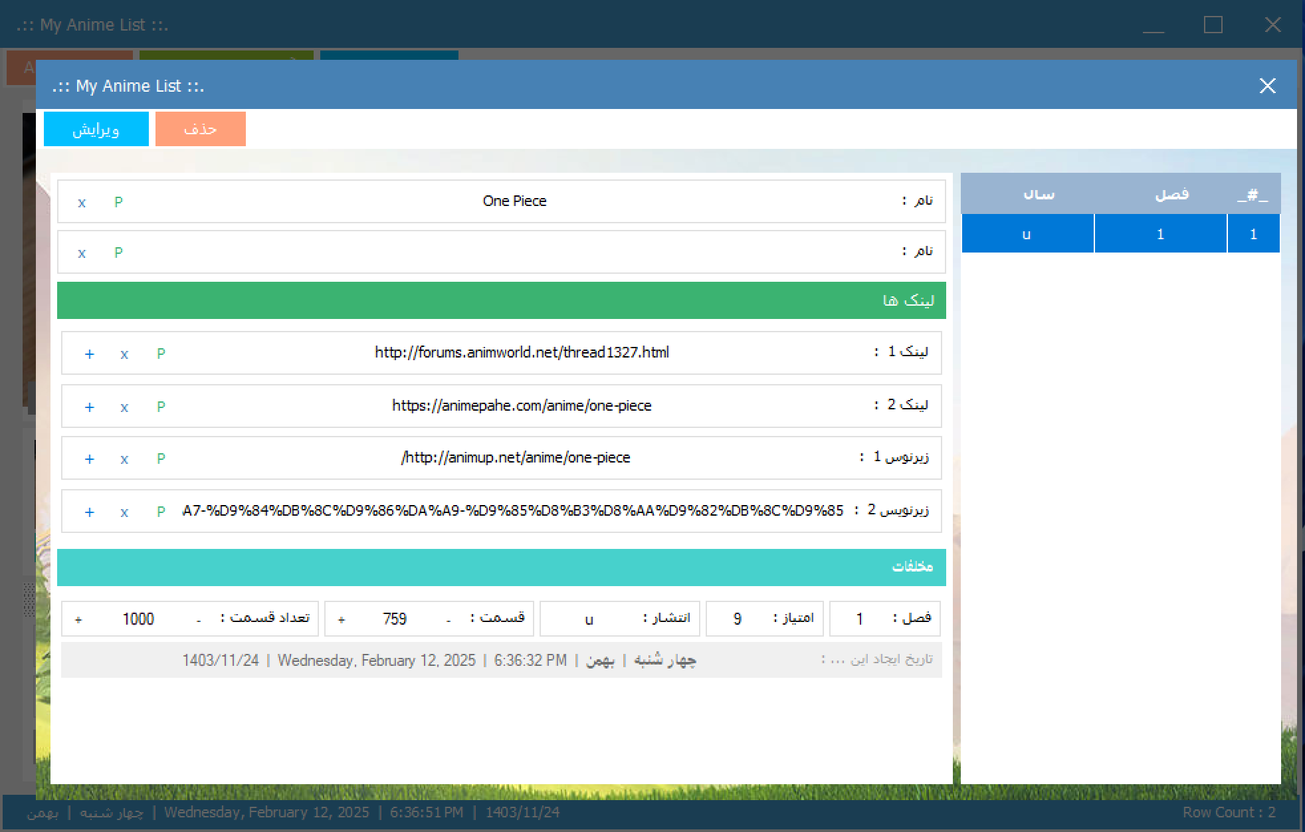Decrease episode number 759 with minus
Screen dimensions: 1305x832
click(x=449, y=620)
